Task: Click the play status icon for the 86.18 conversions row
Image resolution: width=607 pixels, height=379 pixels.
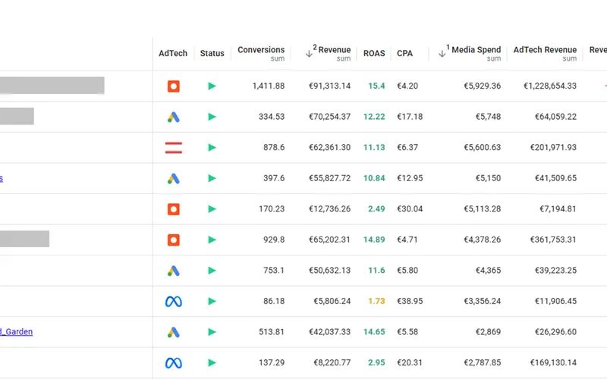Action: coord(212,301)
